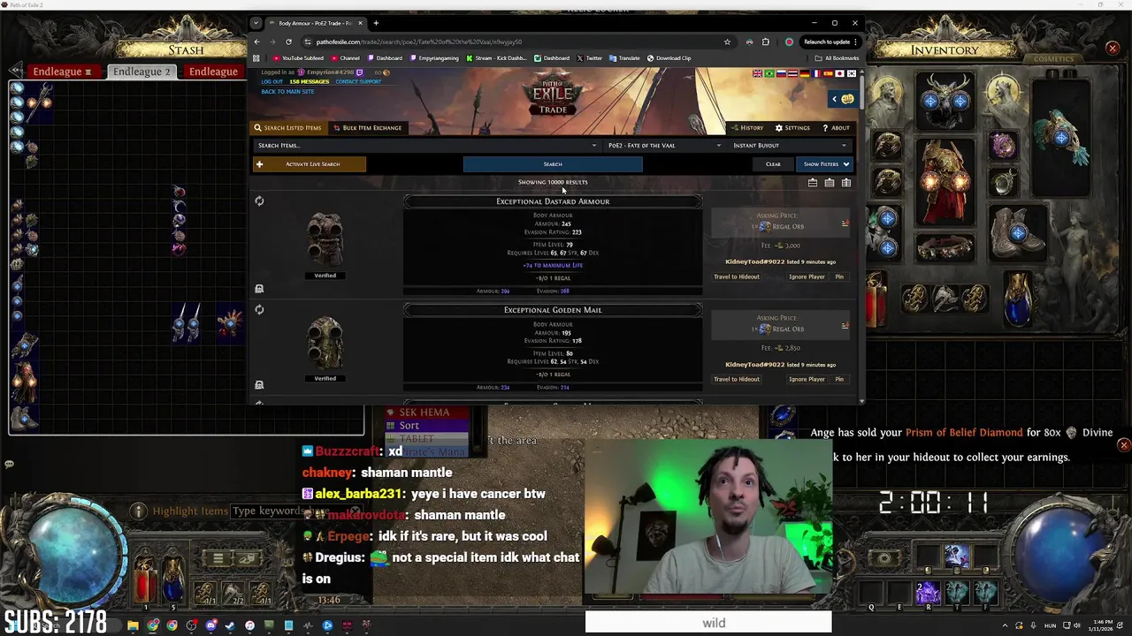
Task: Clear the search filters
Action: pos(773,164)
